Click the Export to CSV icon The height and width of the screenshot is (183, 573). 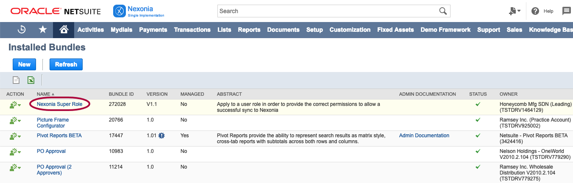click(x=16, y=80)
